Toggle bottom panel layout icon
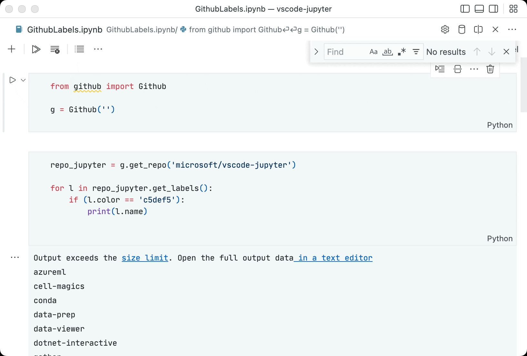The width and height of the screenshot is (527, 356). click(x=479, y=9)
